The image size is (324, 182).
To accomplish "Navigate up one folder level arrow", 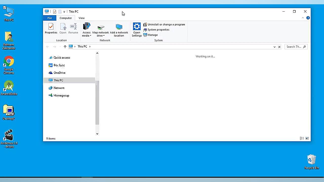I will click(65, 47).
